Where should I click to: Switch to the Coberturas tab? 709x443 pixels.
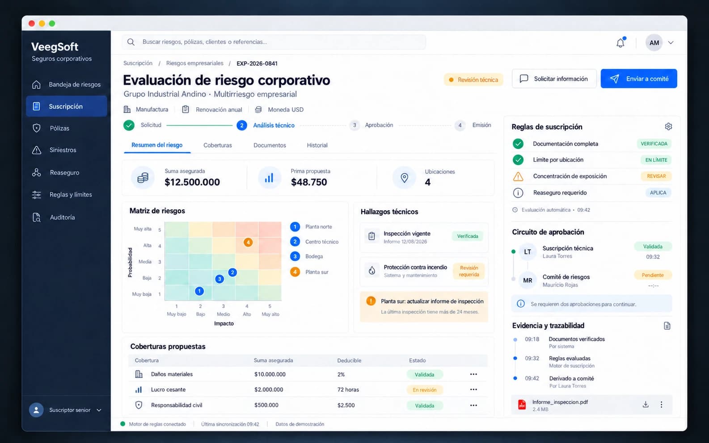[218, 145]
